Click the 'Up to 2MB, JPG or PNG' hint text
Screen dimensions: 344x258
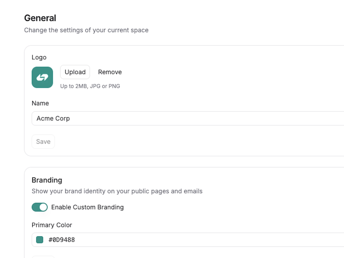(90, 86)
